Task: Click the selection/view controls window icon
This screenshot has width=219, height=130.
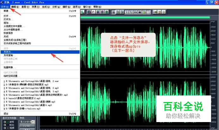Action: coord(140,12)
